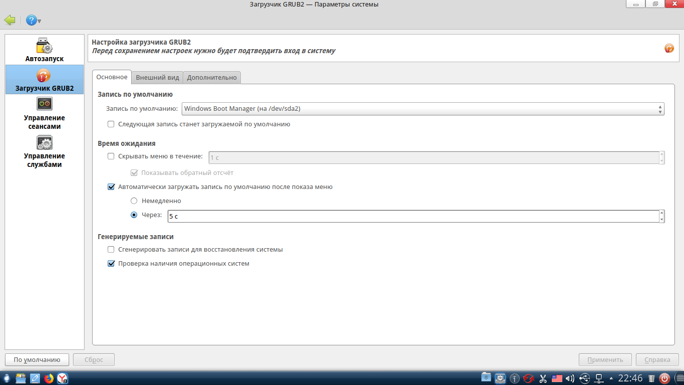Open the Автозапуск settings module
Viewport: 684px width, 385px height.
(45, 50)
